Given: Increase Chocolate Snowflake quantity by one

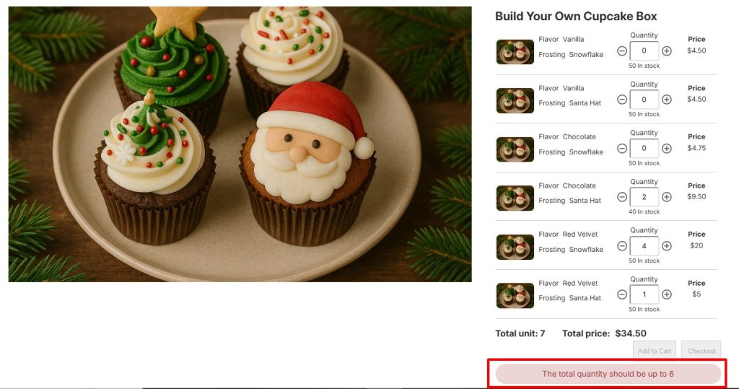Looking at the screenshot, I should pyautogui.click(x=666, y=149).
